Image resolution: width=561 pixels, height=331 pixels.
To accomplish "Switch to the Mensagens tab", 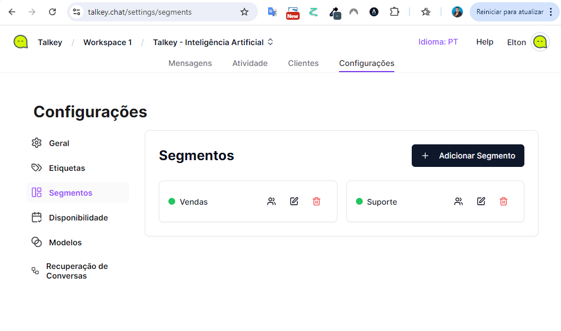I will coord(190,63).
